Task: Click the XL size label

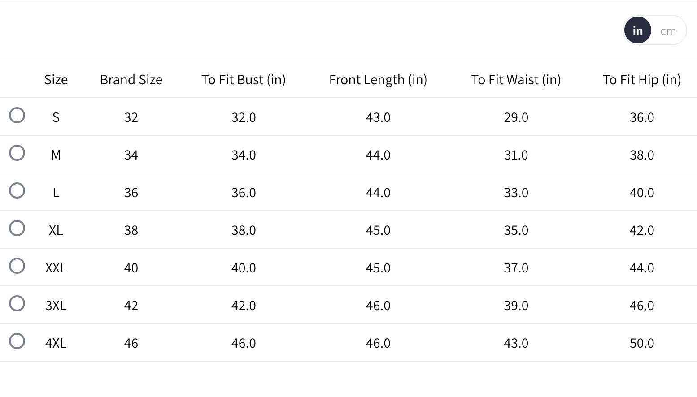Action: [56, 230]
